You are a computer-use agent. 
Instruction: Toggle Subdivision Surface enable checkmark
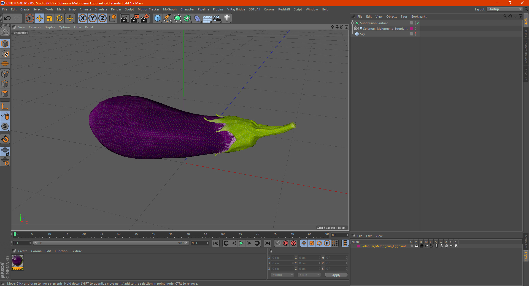(418, 23)
